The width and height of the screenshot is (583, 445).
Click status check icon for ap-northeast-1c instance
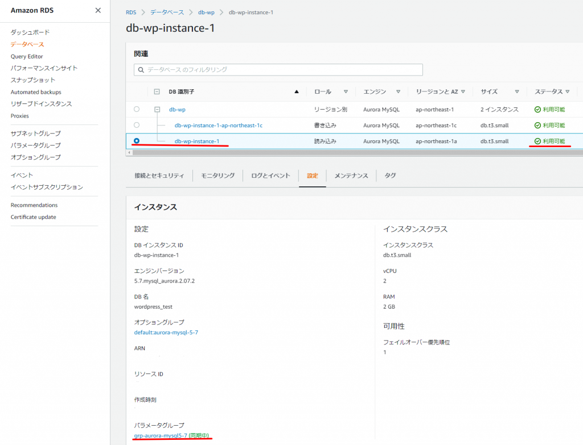pyautogui.click(x=537, y=126)
